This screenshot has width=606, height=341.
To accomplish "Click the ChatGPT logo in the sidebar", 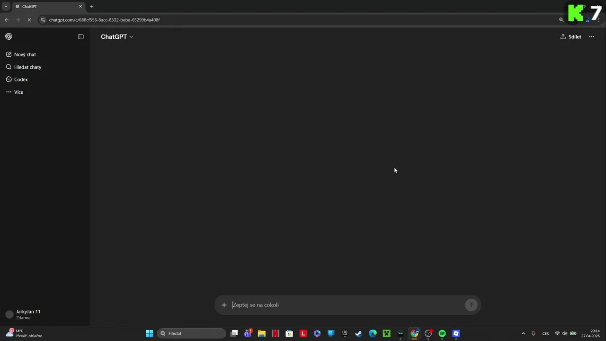I will pyautogui.click(x=9, y=36).
